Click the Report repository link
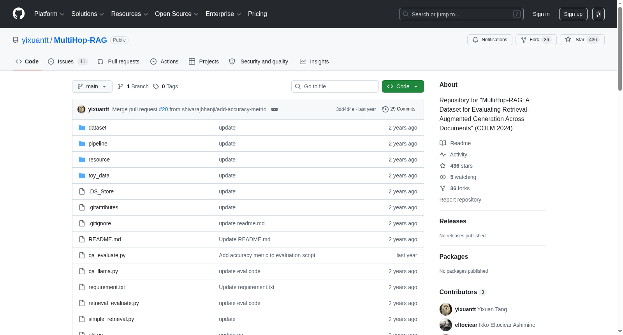The image size is (623, 335). tap(460, 200)
